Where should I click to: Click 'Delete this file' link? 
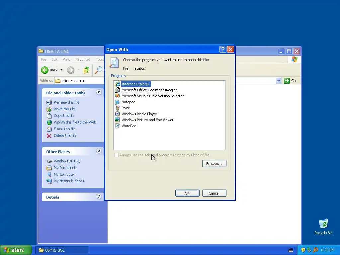point(65,135)
